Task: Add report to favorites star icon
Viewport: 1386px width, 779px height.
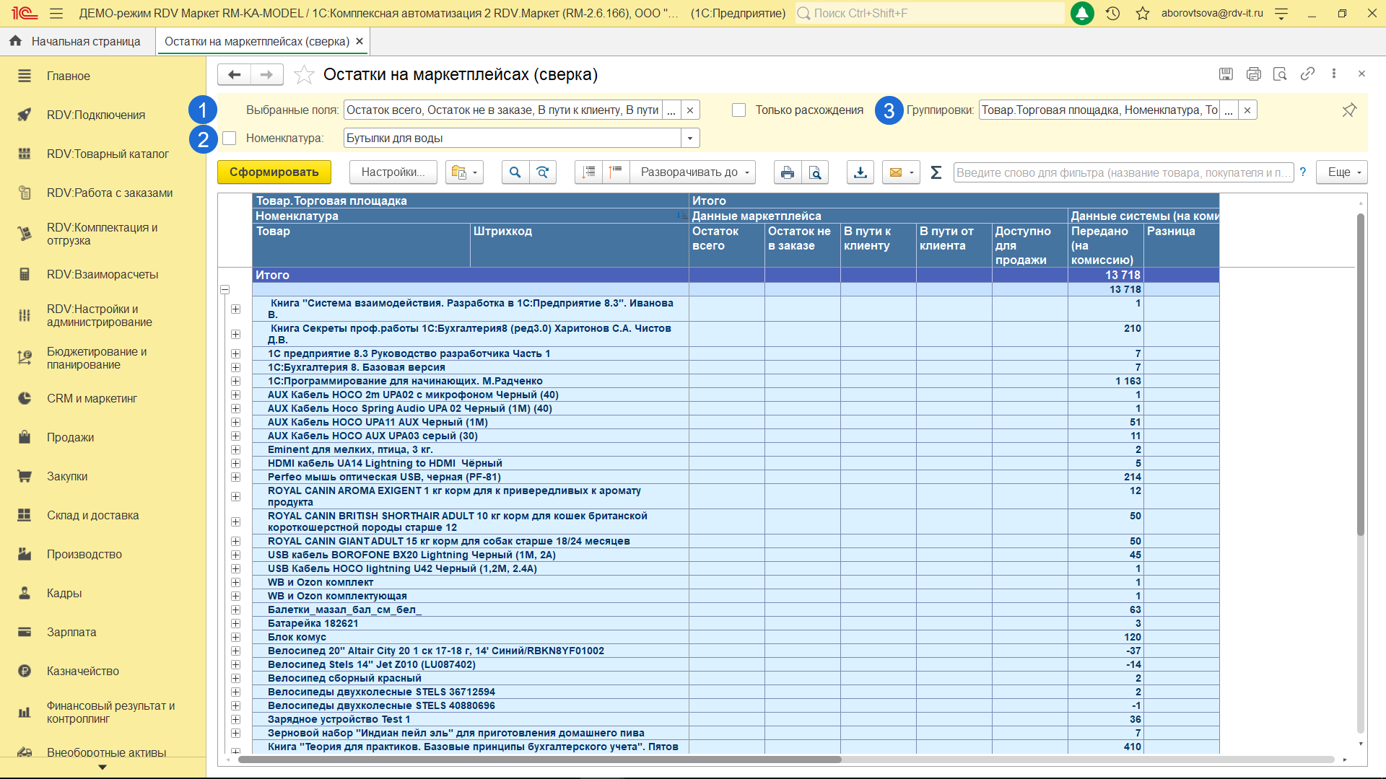Action: click(304, 75)
